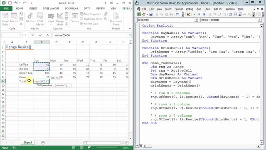This screenshot has width=266, height=150.
Task: Click the VBA code window vertical scrollbar down arrow
Action: click(261, 142)
